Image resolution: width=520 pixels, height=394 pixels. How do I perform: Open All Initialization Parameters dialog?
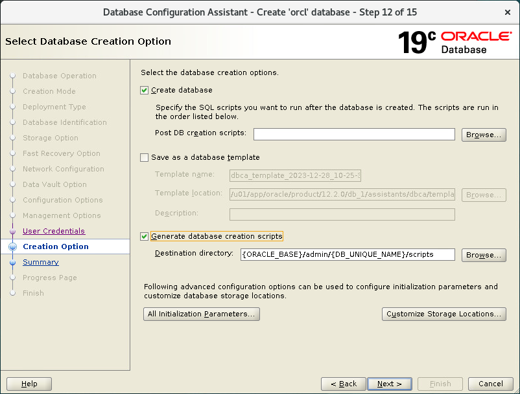[x=201, y=314]
